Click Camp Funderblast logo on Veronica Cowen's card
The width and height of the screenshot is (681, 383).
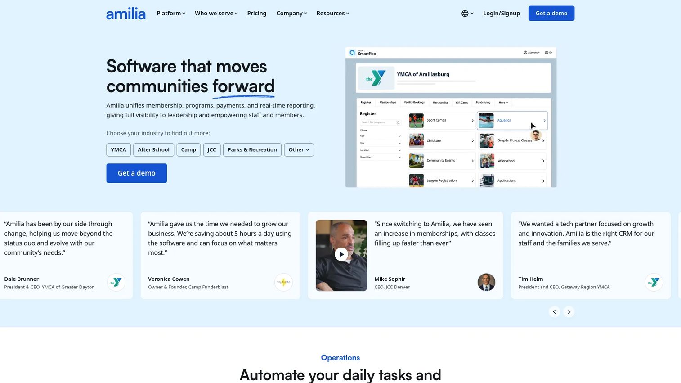point(283,282)
